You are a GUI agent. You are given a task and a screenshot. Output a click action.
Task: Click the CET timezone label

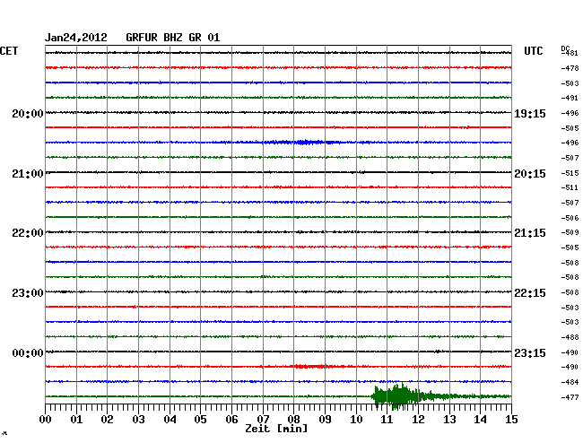9,51
